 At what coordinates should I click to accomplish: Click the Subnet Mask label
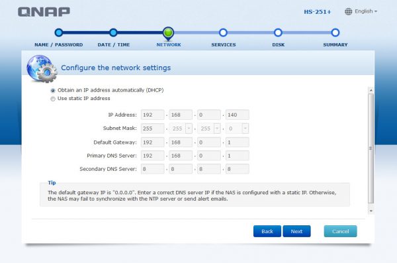coord(120,129)
